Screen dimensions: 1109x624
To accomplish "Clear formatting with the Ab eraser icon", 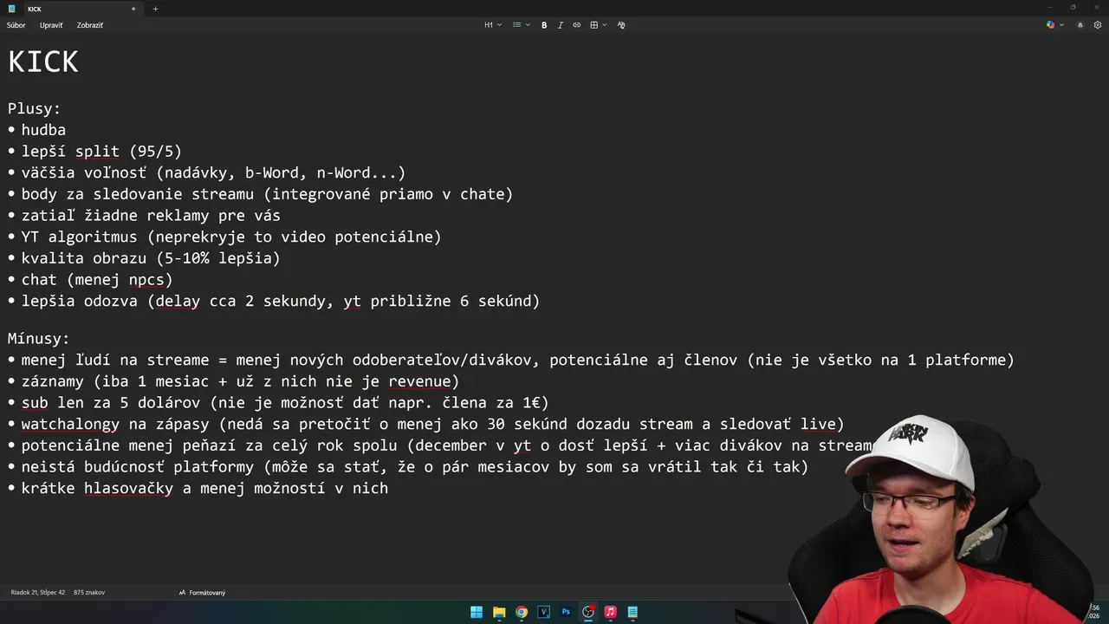I will coord(621,25).
